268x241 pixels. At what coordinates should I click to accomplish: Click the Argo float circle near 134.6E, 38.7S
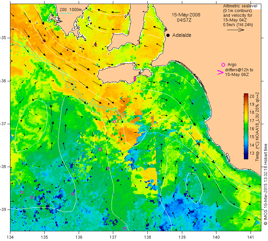(31, 197)
